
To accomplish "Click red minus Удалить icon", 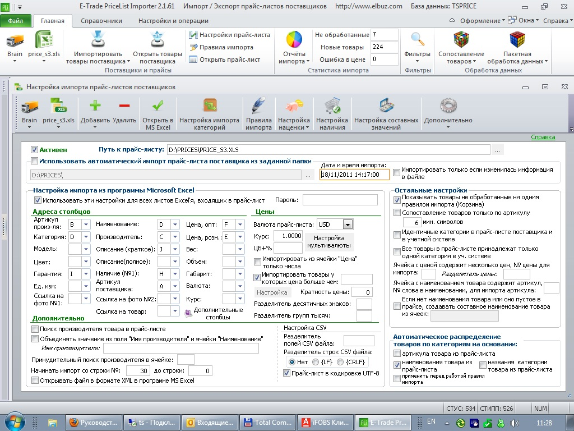I will click(x=124, y=106).
